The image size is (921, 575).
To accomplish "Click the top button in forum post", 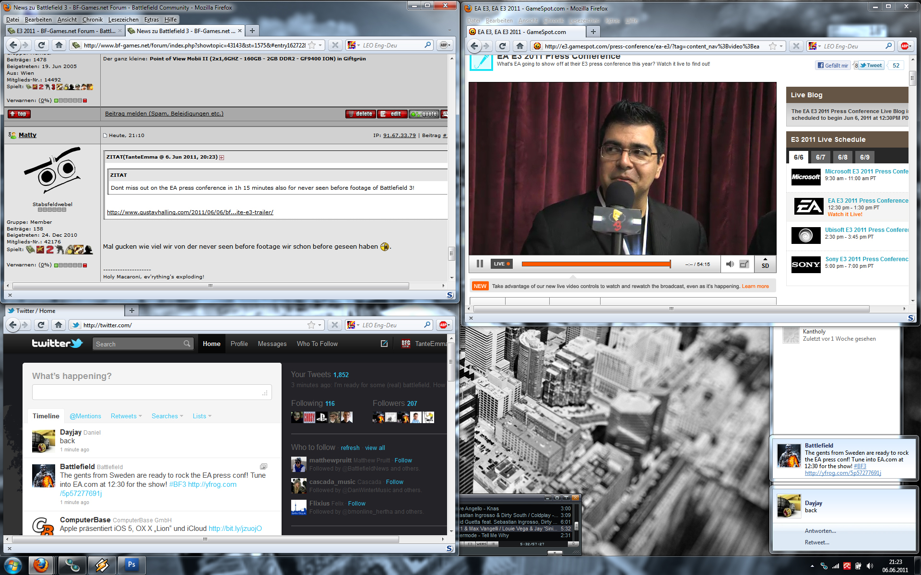I will 19,114.
